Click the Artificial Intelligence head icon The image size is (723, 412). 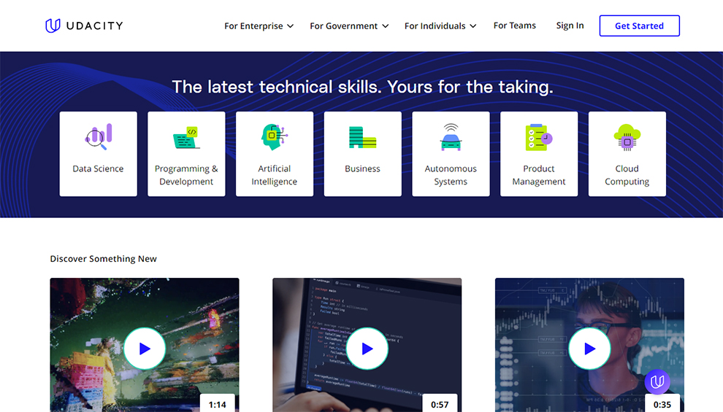pos(275,136)
